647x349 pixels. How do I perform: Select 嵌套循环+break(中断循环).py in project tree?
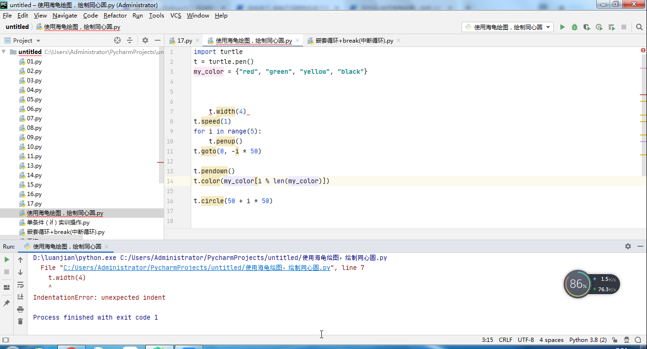65,232
